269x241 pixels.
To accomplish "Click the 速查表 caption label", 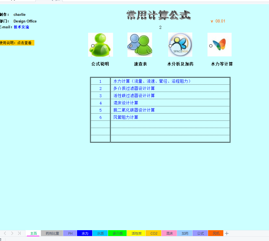I will (140, 64).
